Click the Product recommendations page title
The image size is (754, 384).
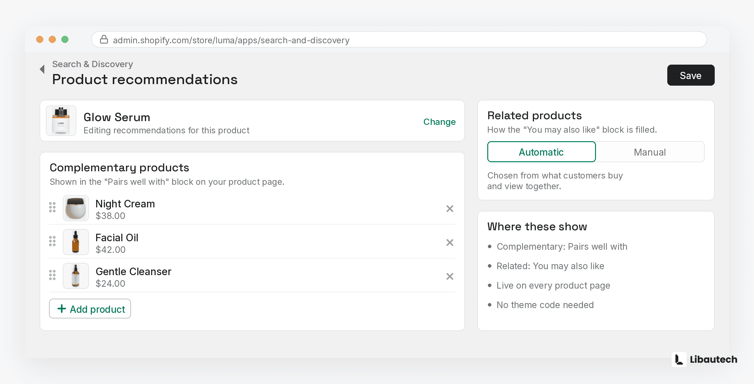tap(145, 79)
